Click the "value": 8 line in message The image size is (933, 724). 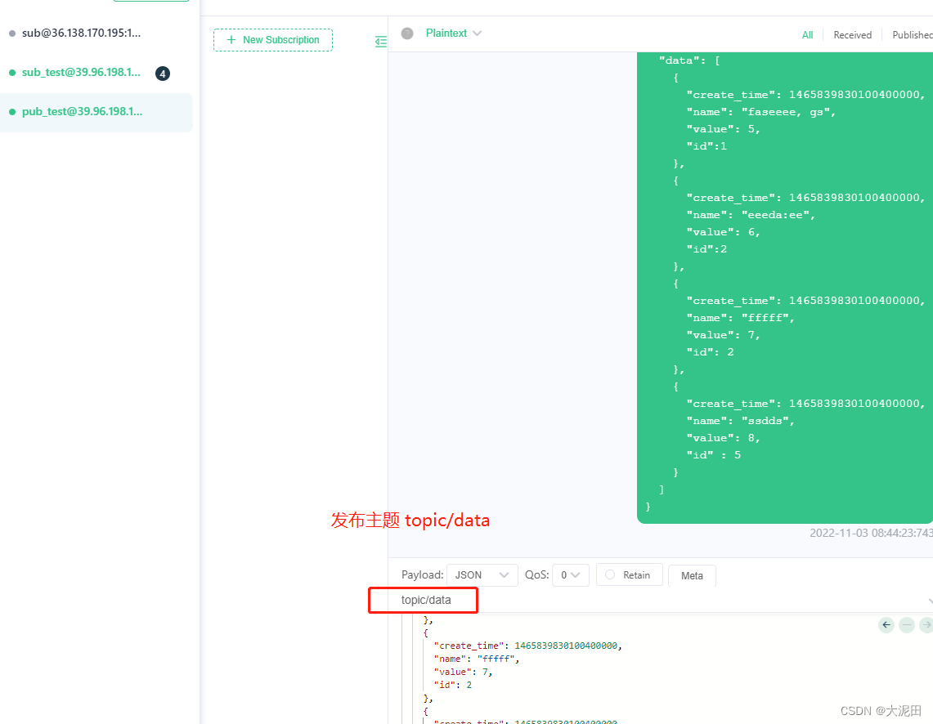click(x=723, y=437)
